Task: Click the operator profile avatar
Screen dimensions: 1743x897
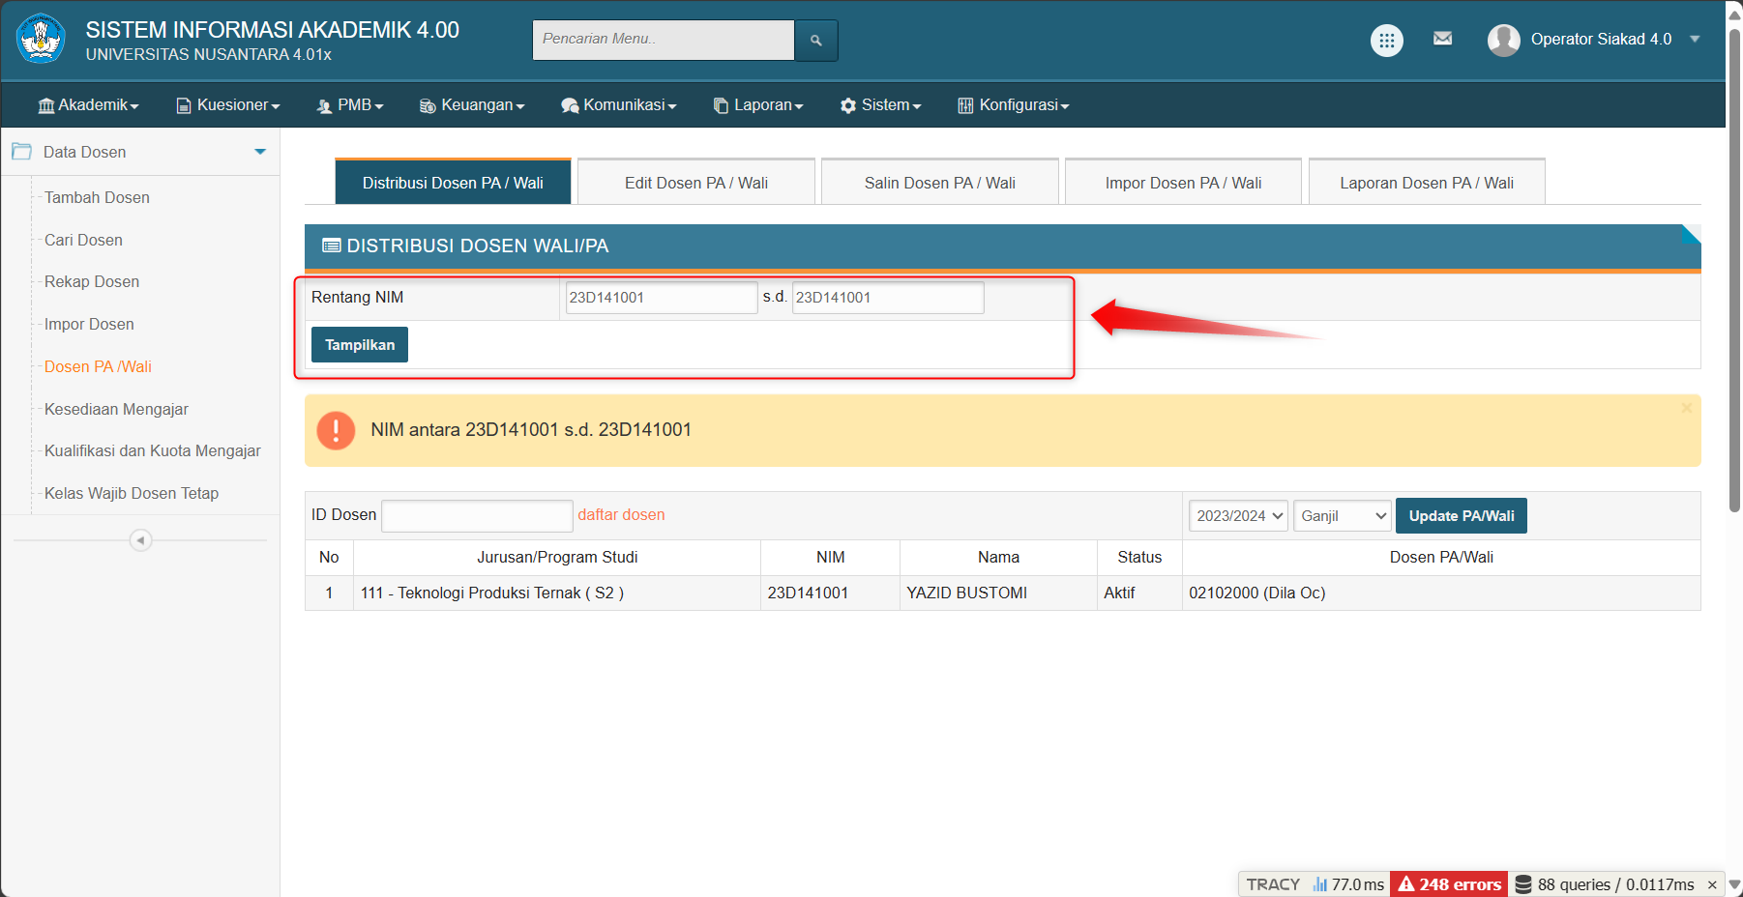Action: pyautogui.click(x=1503, y=40)
